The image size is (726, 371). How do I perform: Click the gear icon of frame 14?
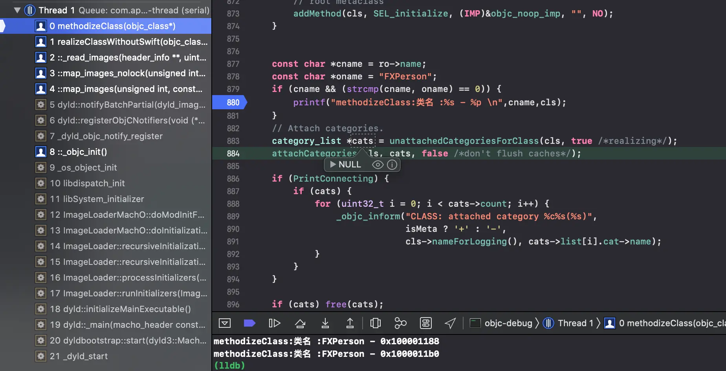coord(40,246)
